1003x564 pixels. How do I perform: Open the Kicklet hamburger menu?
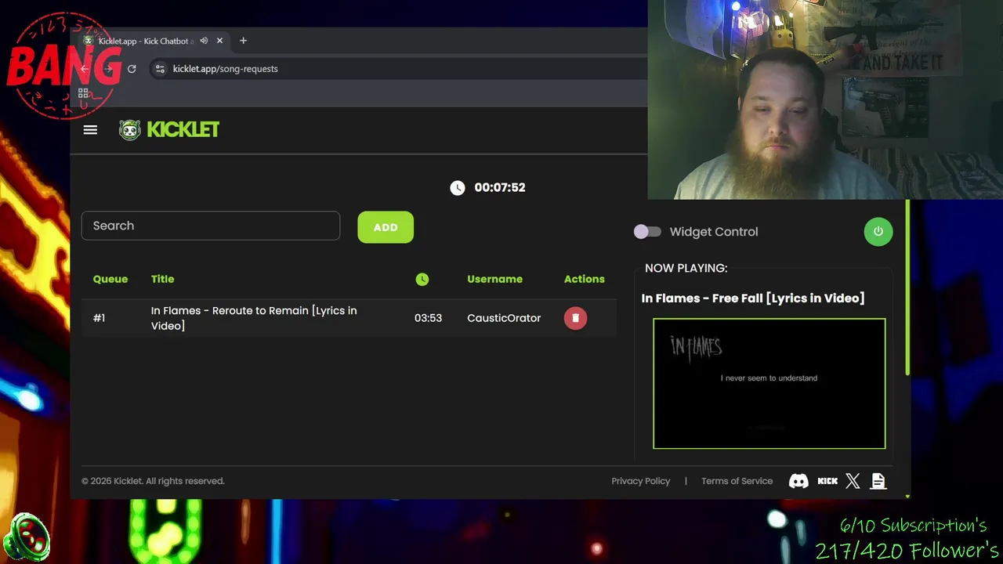[x=90, y=130]
